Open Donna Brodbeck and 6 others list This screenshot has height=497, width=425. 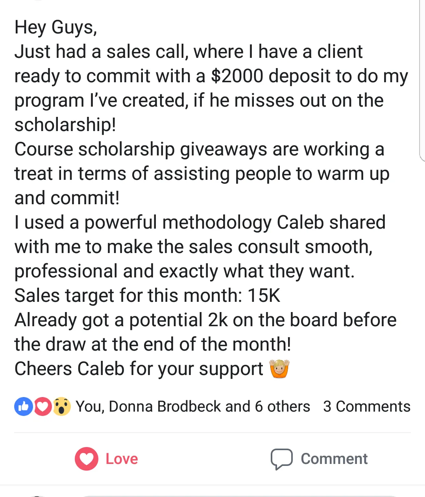click(209, 406)
